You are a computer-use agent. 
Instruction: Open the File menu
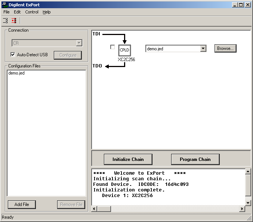tap(6, 12)
